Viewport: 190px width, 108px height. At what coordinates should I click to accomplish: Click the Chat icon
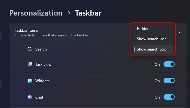tap(30, 97)
